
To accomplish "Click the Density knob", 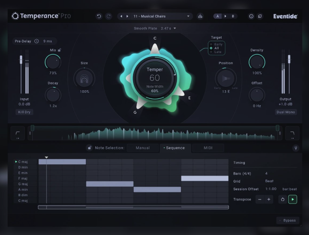I will (257, 62).
